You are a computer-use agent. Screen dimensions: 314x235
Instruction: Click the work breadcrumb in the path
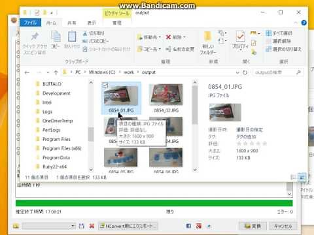tap(129, 72)
